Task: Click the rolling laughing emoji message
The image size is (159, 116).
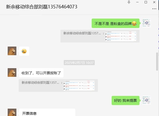Action: pos(24,51)
